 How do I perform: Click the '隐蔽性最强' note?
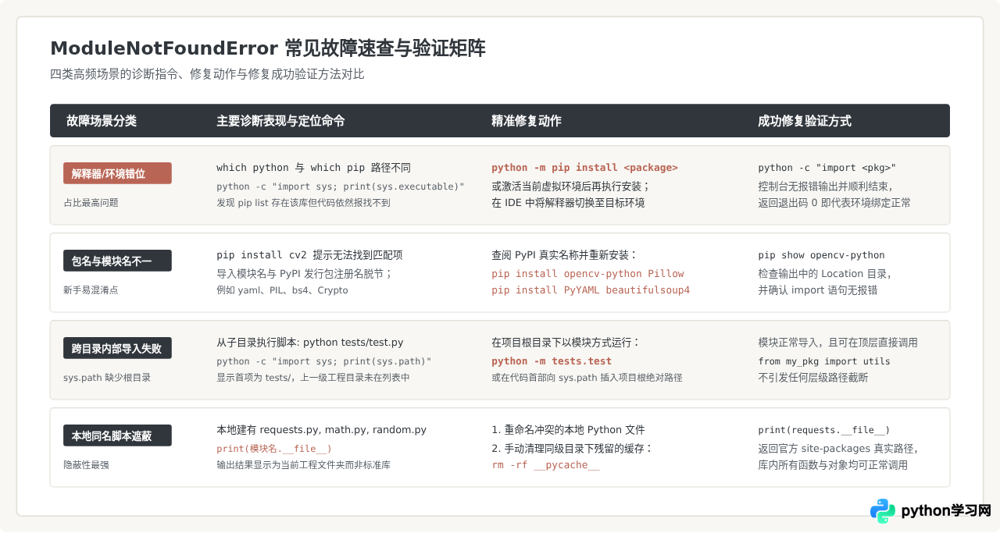pyautogui.click(x=86, y=465)
